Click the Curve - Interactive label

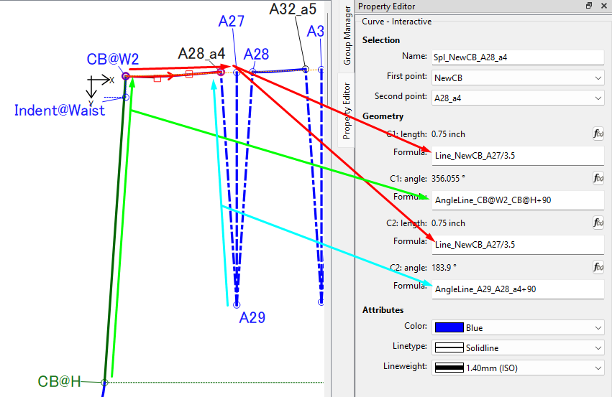[396, 22]
